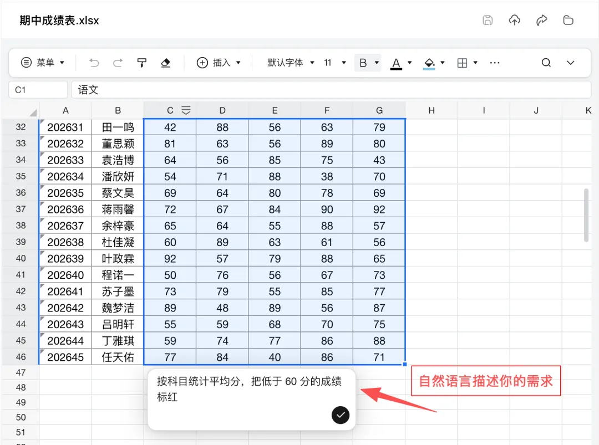Collapse the toolbar with chevron
This screenshot has height=445, width=599.
(570, 63)
